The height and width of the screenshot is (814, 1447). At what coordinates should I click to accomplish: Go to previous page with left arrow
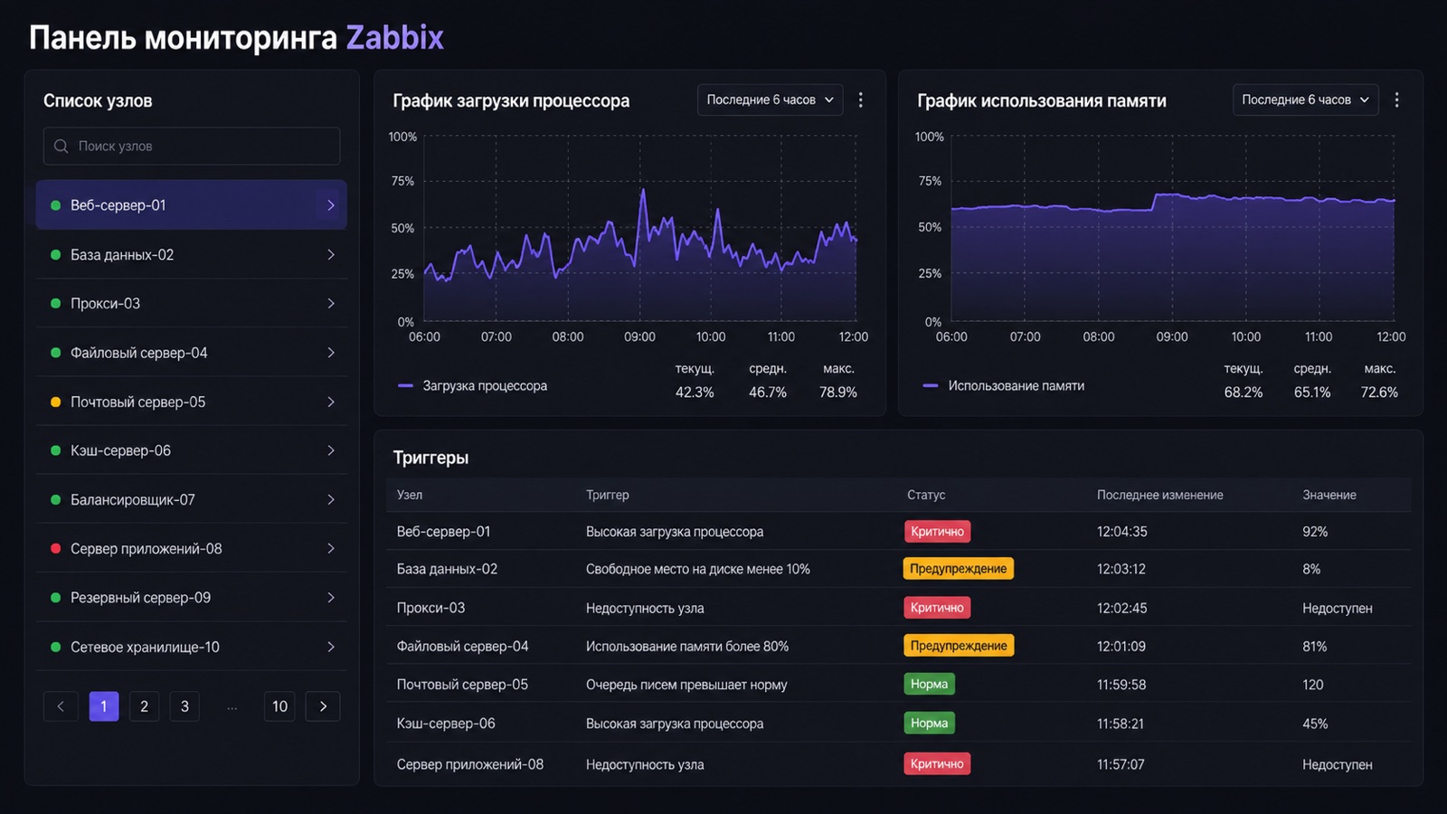pos(61,706)
